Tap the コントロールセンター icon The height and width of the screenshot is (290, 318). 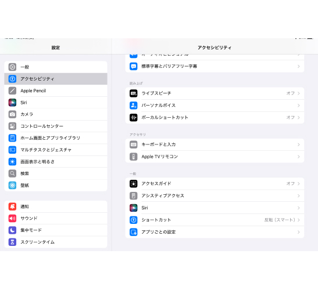(x=12, y=126)
